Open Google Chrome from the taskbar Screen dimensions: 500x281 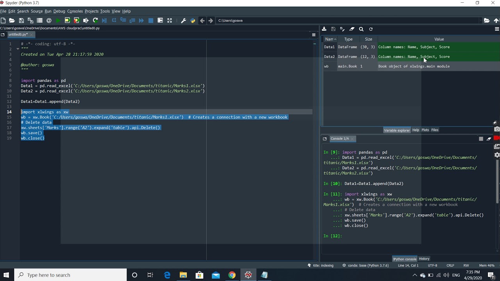point(232,275)
